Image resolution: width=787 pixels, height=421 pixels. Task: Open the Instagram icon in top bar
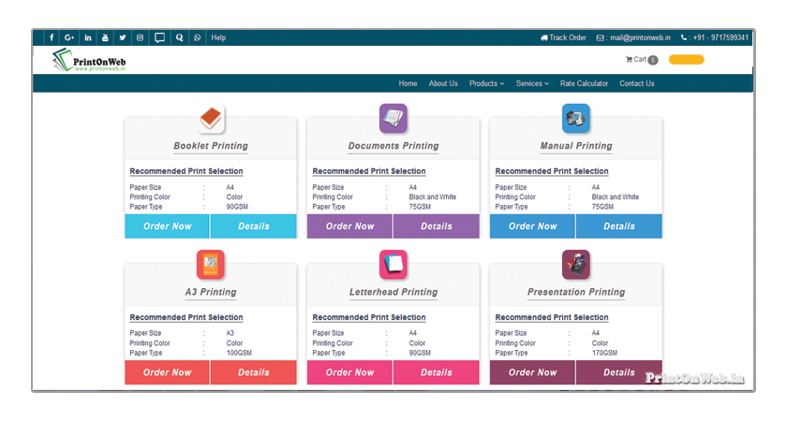pos(141,38)
